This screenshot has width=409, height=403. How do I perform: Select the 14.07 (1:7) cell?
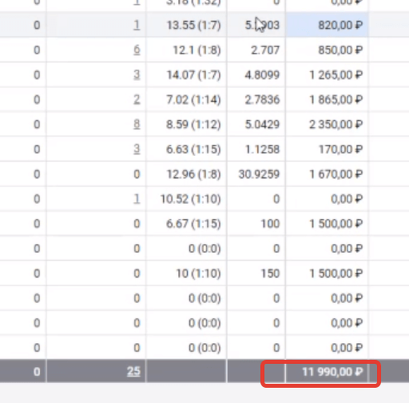(186, 74)
